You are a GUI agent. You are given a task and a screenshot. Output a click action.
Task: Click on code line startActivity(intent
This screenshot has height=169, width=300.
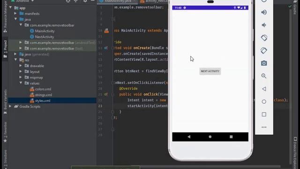click(148, 106)
